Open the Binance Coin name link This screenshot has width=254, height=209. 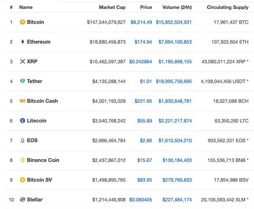[43, 160]
